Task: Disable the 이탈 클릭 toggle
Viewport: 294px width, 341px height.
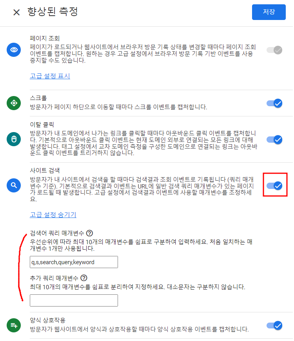Action: coord(274,140)
